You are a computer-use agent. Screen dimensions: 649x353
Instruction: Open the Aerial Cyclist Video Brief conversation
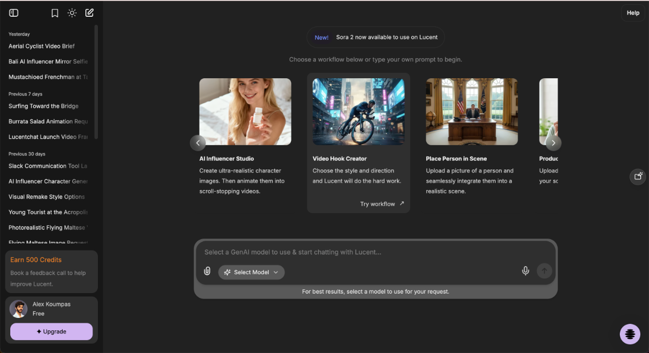pyautogui.click(x=42, y=46)
